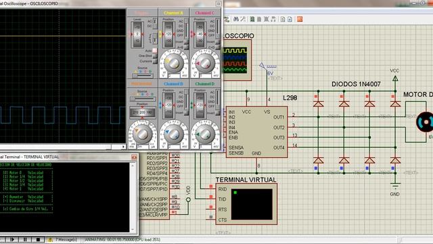Select the TERMINAL VIRTUAL component in schematic

click(x=246, y=204)
